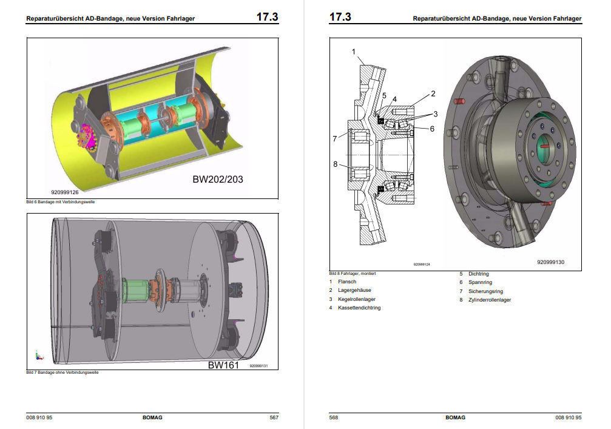Click section number 17.3 on left page header
Image resolution: width=611 pixels, height=429 pixels.
tap(267, 17)
